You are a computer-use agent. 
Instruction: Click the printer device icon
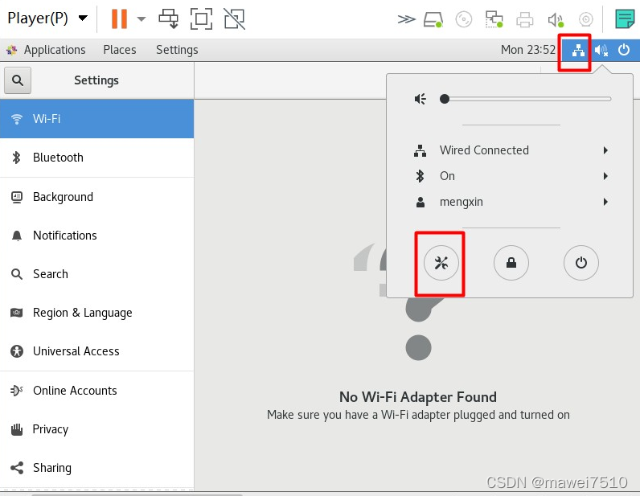[524, 19]
